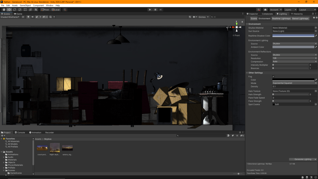Toggle scene audio speaker icon

click(32, 17)
